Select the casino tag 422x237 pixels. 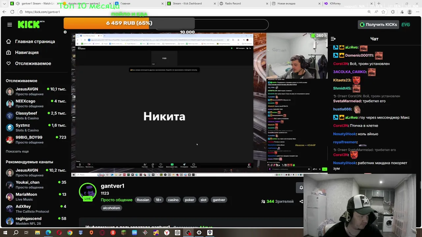coord(173,200)
